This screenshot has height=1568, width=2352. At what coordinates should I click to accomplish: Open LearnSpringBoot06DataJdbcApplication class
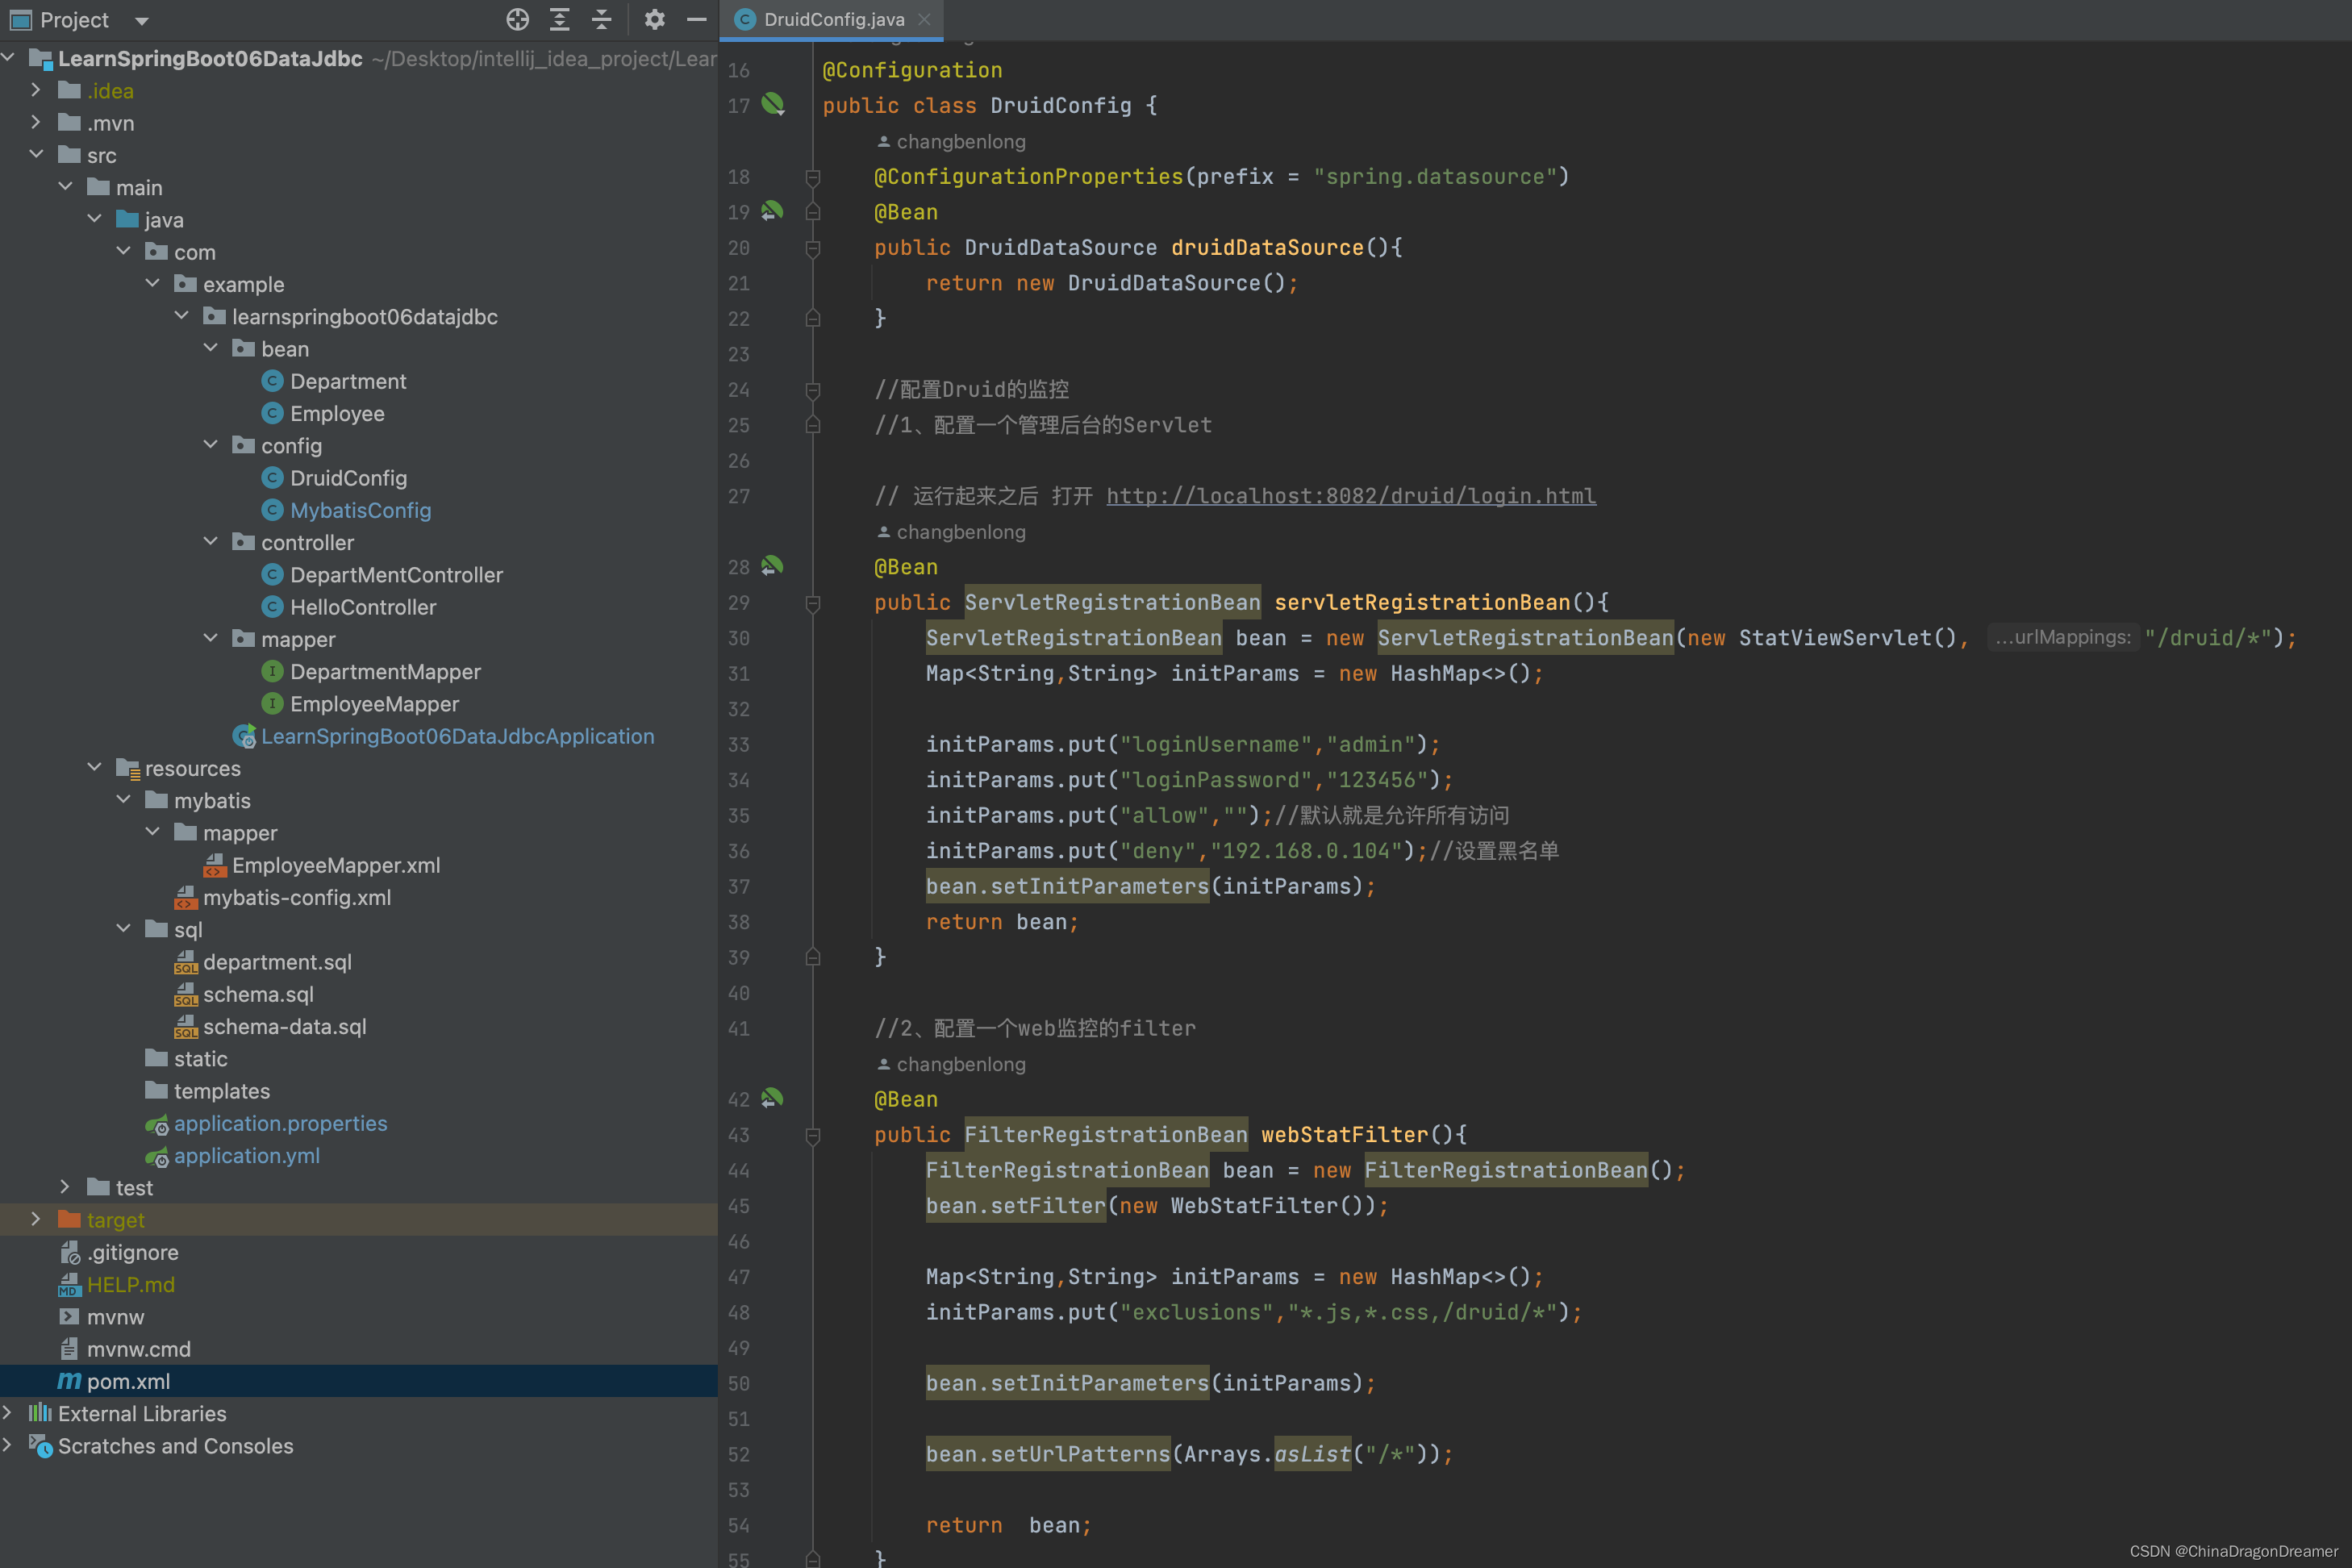[457, 736]
